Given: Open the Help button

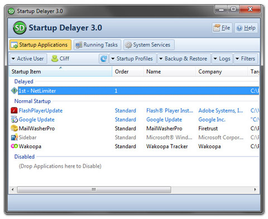Looking at the screenshot, I should tap(246, 28).
